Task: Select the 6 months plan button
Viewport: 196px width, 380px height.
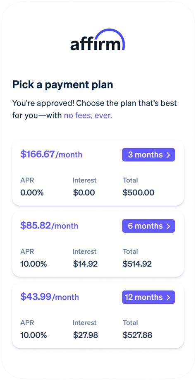Action: [x=148, y=226]
